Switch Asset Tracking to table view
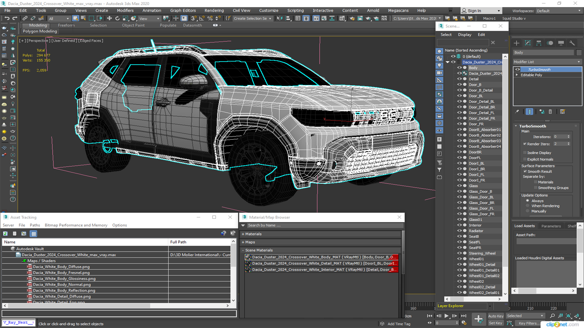 [34, 234]
